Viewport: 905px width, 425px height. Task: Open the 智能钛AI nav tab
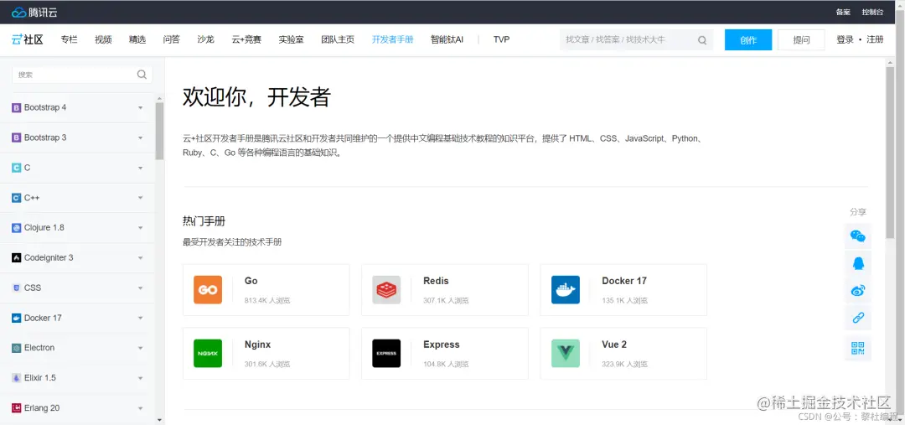tap(447, 40)
